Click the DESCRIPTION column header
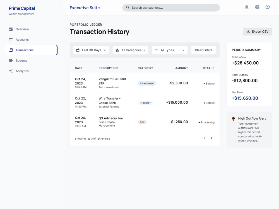 click(x=108, y=68)
